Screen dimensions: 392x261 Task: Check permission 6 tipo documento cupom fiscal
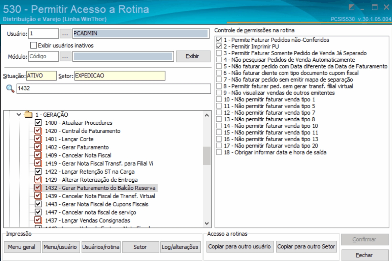(x=219, y=73)
